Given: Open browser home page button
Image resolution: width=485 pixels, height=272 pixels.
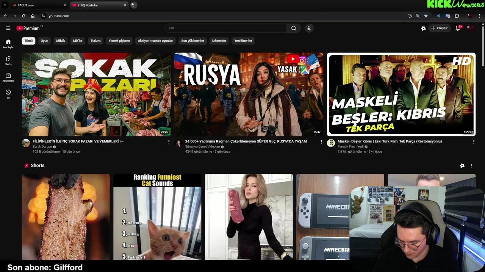Looking at the screenshot, I should click(x=33, y=16).
